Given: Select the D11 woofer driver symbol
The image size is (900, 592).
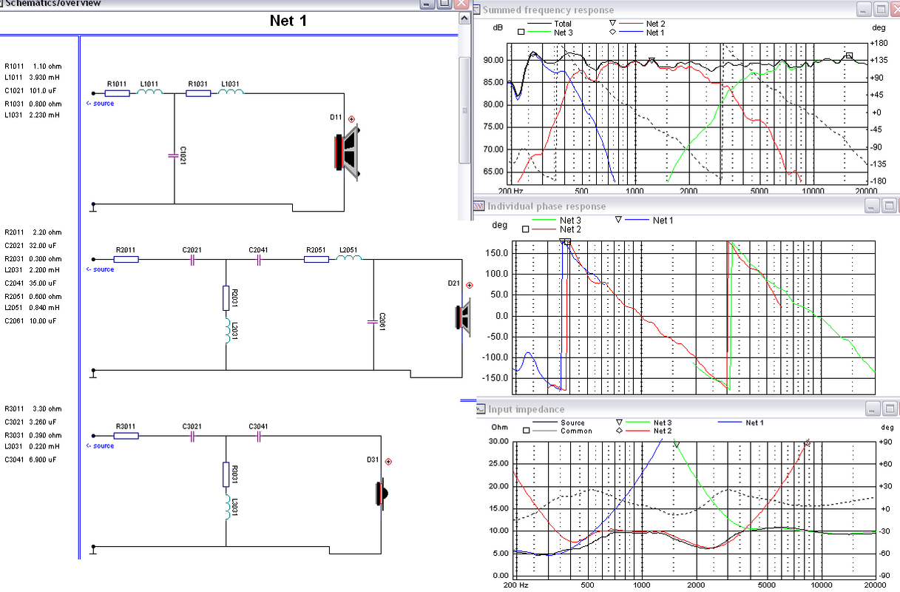Looking at the screenshot, I should click(348, 152).
